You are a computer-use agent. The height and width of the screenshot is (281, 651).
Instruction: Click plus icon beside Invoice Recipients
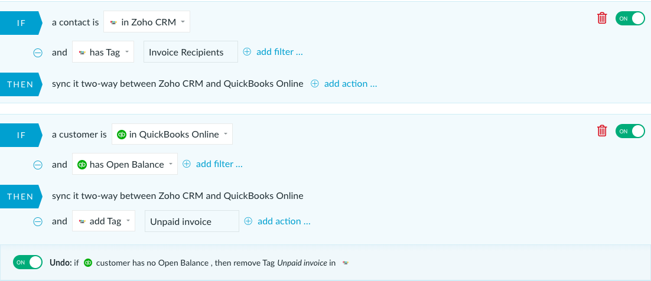point(247,52)
